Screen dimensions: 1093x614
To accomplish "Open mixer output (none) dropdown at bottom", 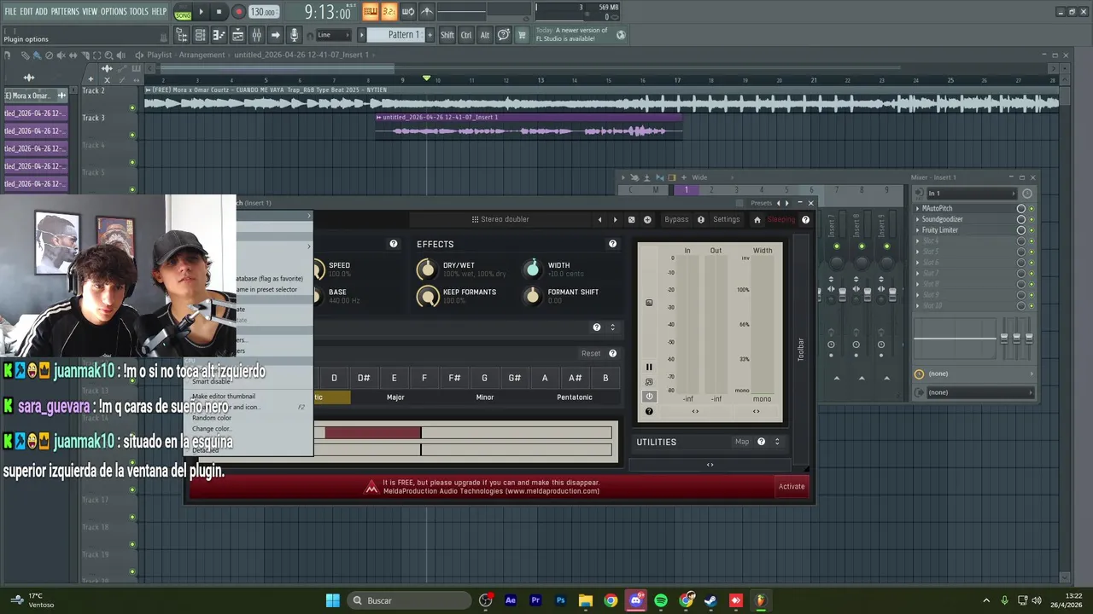I will [979, 392].
